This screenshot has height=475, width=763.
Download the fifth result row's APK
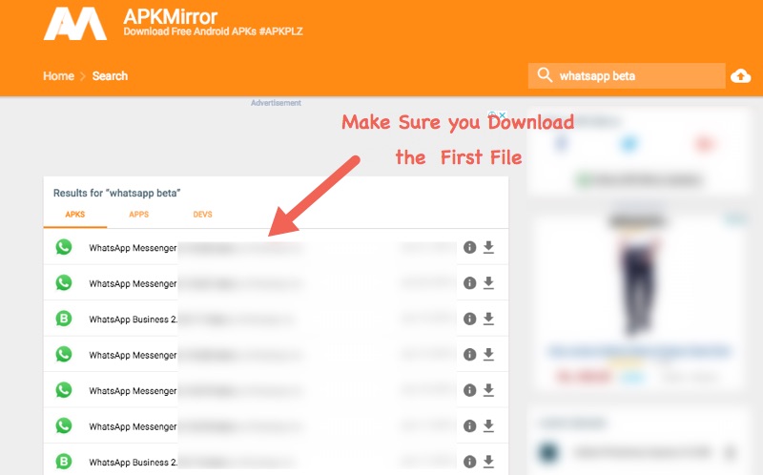[488, 390]
